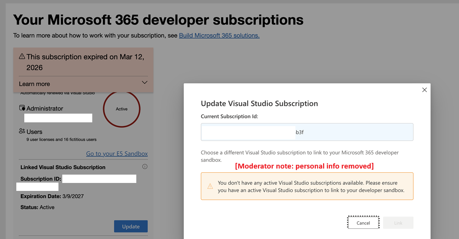Select the 'Status: Active' text
This screenshot has width=459, height=239.
[x=37, y=207]
